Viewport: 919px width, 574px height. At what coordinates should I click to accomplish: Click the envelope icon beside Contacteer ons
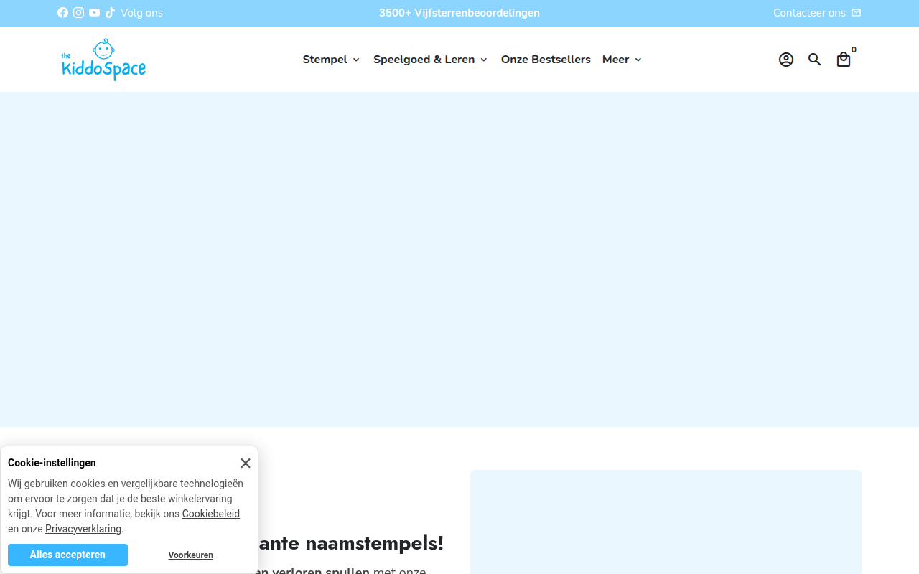tap(856, 13)
